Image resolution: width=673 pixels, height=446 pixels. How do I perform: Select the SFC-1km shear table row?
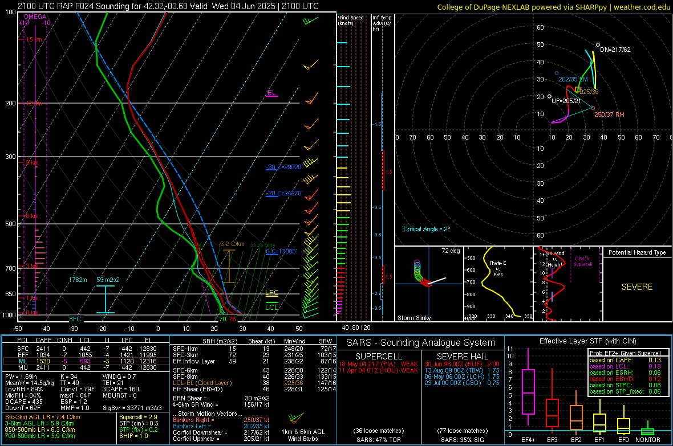pyautogui.click(x=254, y=349)
